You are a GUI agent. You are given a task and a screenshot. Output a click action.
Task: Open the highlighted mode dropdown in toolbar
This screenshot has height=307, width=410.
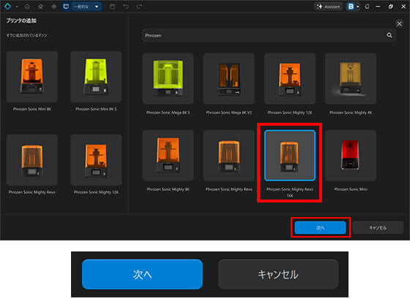pos(82,7)
